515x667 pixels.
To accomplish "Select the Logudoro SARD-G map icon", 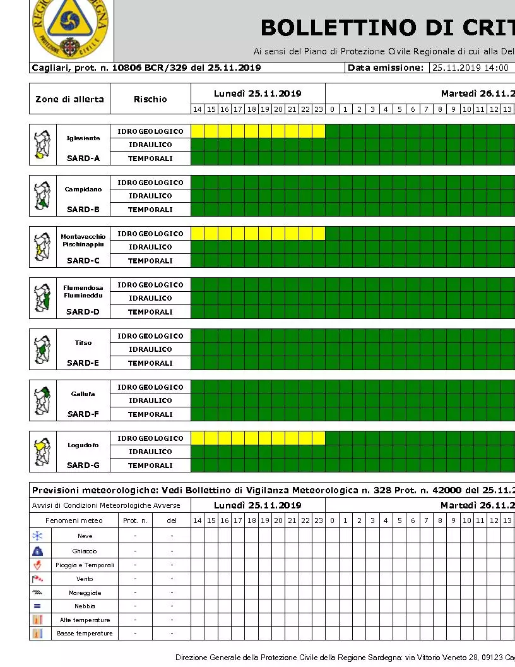I will pos(42,452).
